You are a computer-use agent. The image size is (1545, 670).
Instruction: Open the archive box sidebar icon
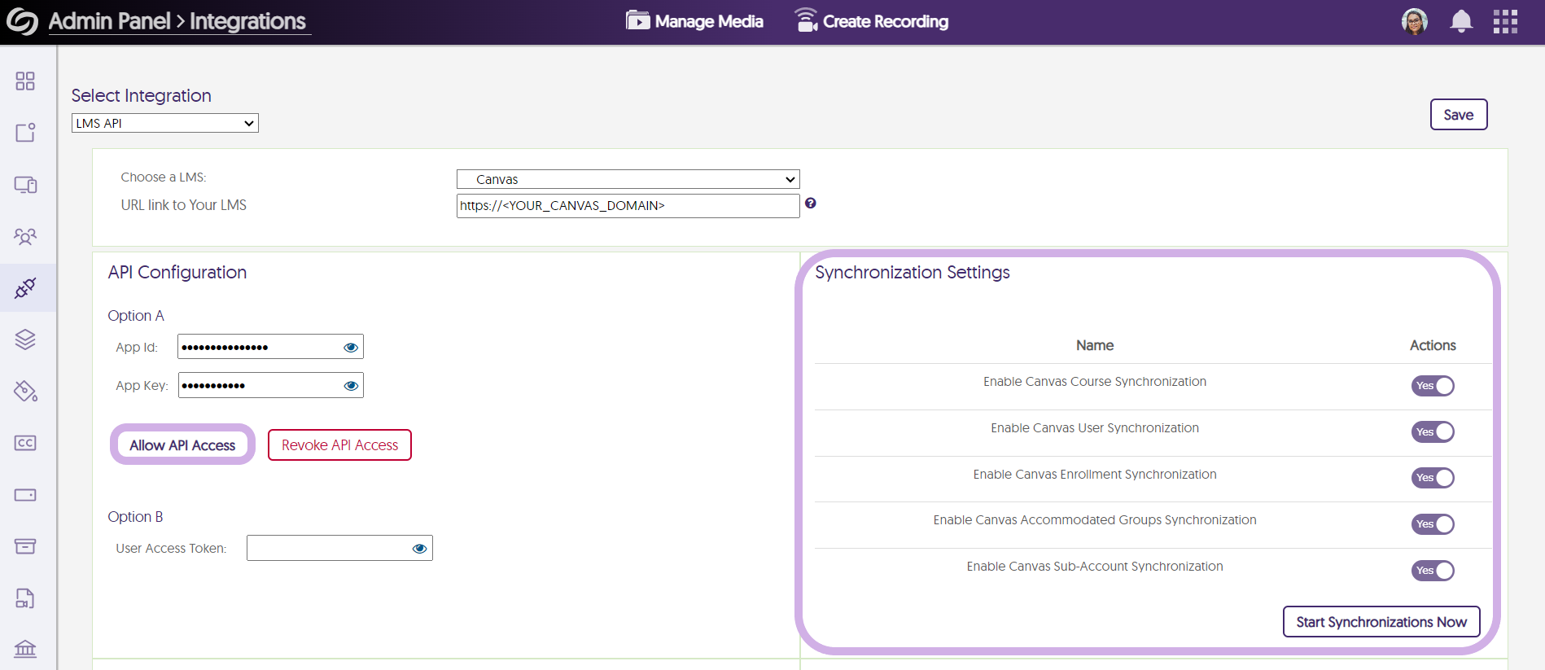click(25, 546)
